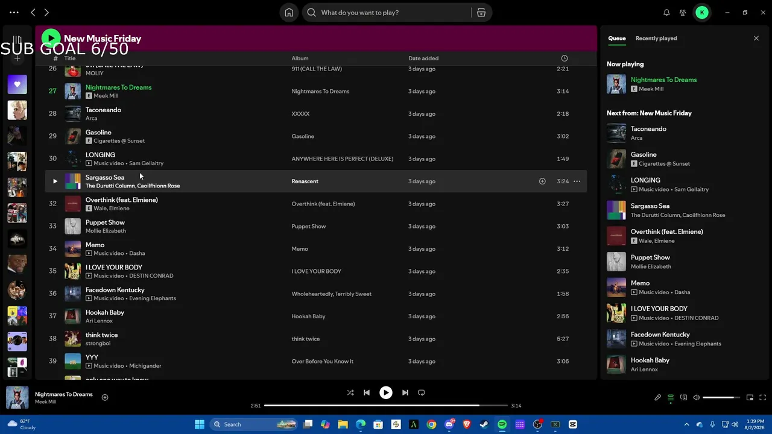Show hidden system tray icons chevron
The height and width of the screenshot is (434, 772).
pyautogui.click(x=686, y=424)
